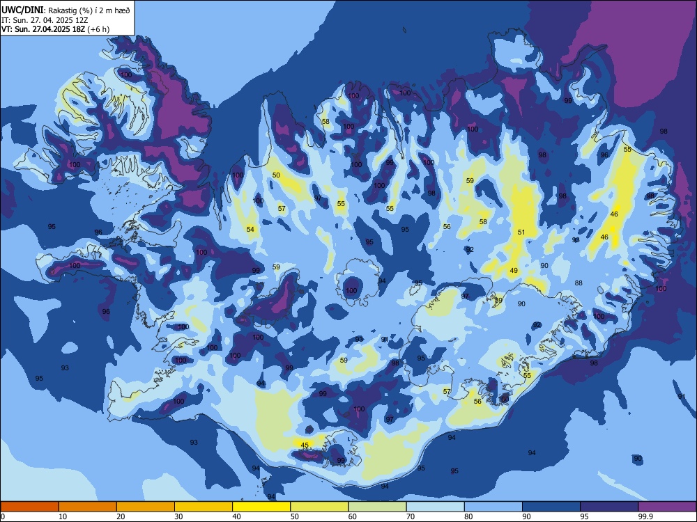Select the 'IT: Sun. 27. 04. 2025 12Z' line
The width and height of the screenshot is (697, 522).
45,20
